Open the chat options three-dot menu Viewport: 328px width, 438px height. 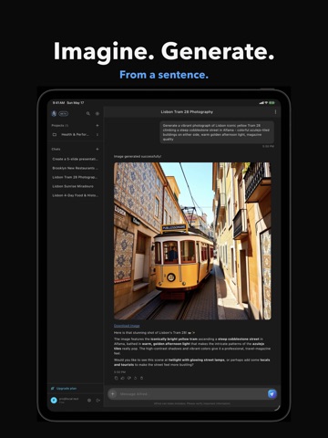point(275,112)
